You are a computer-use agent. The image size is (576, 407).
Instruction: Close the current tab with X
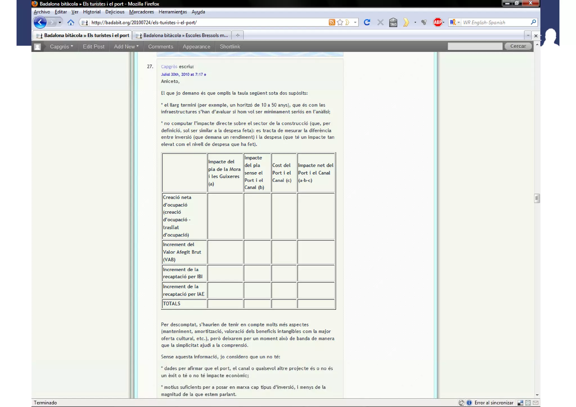pyautogui.click(x=536, y=36)
